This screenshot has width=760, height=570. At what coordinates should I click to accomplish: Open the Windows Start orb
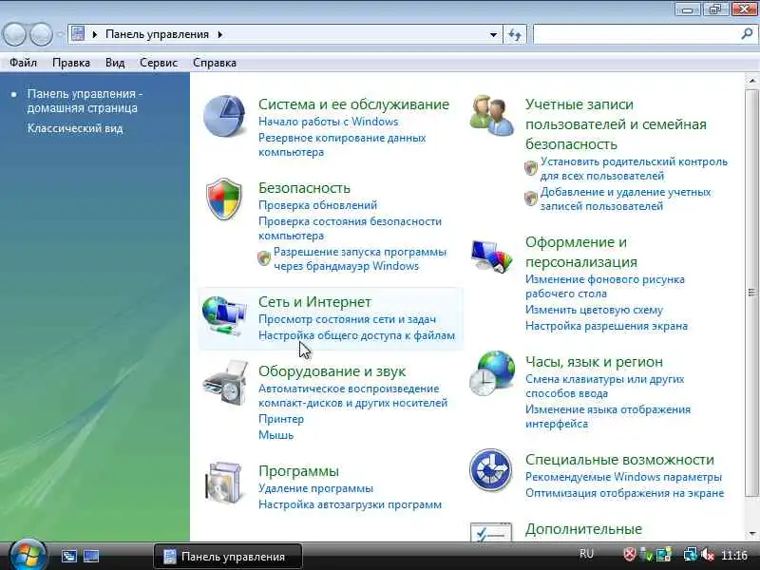tap(28, 555)
